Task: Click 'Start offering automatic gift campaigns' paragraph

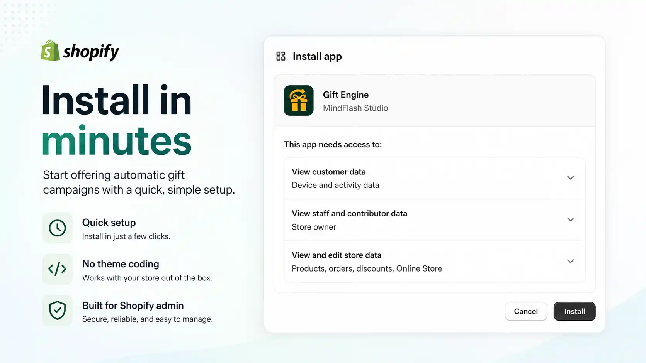Action: tap(139, 182)
